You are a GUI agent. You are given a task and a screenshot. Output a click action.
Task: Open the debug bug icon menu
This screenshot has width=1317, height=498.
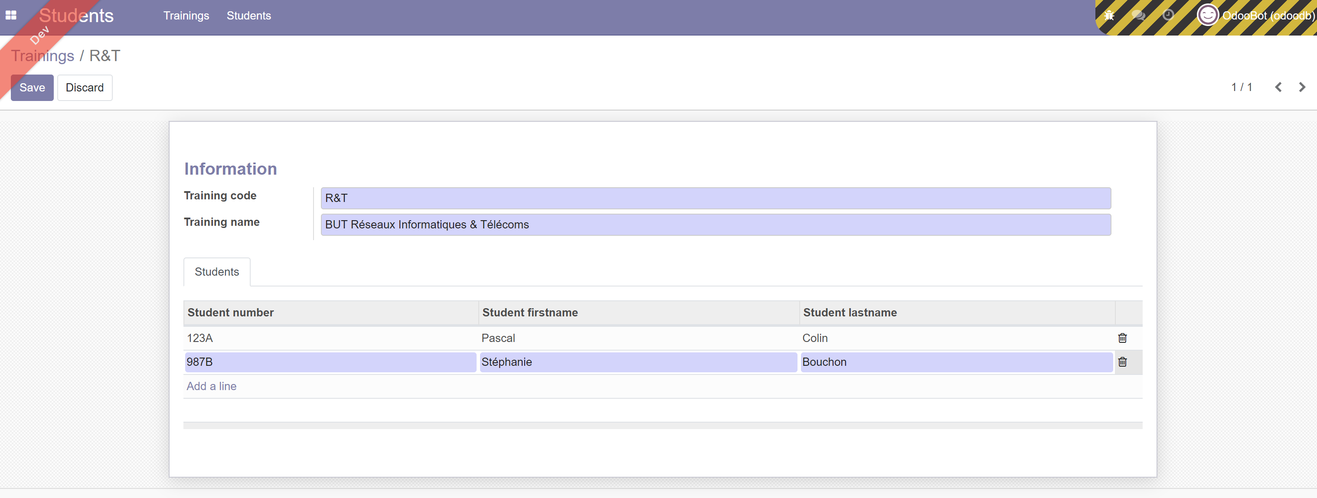(x=1109, y=15)
